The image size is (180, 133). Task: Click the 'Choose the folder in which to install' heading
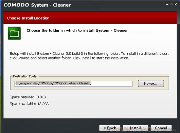coord(77,30)
